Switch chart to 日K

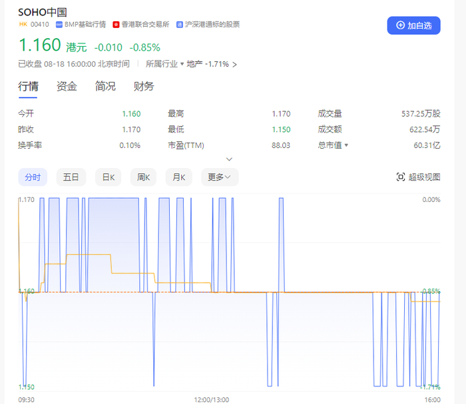pos(108,177)
